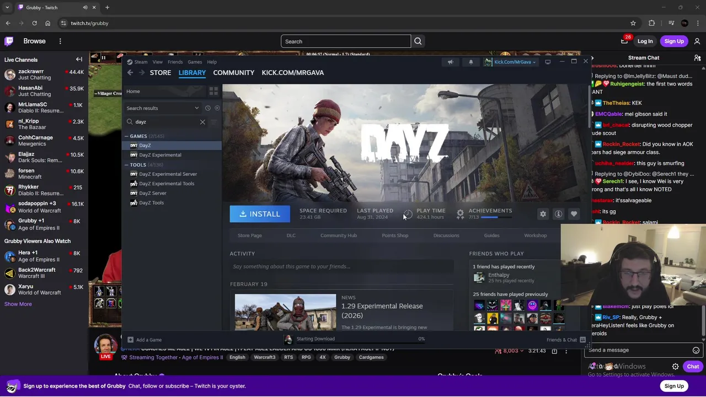Clear the dayz library search

pos(202,122)
